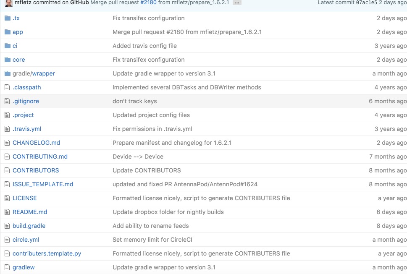Screen dimensions: 407x274
Task: Open commit 'Add ability to rename feeds'
Action: tap(150, 226)
